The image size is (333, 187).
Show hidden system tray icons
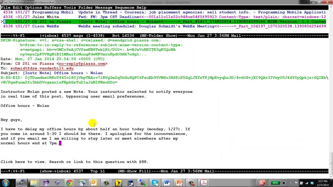[x=291, y=183]
